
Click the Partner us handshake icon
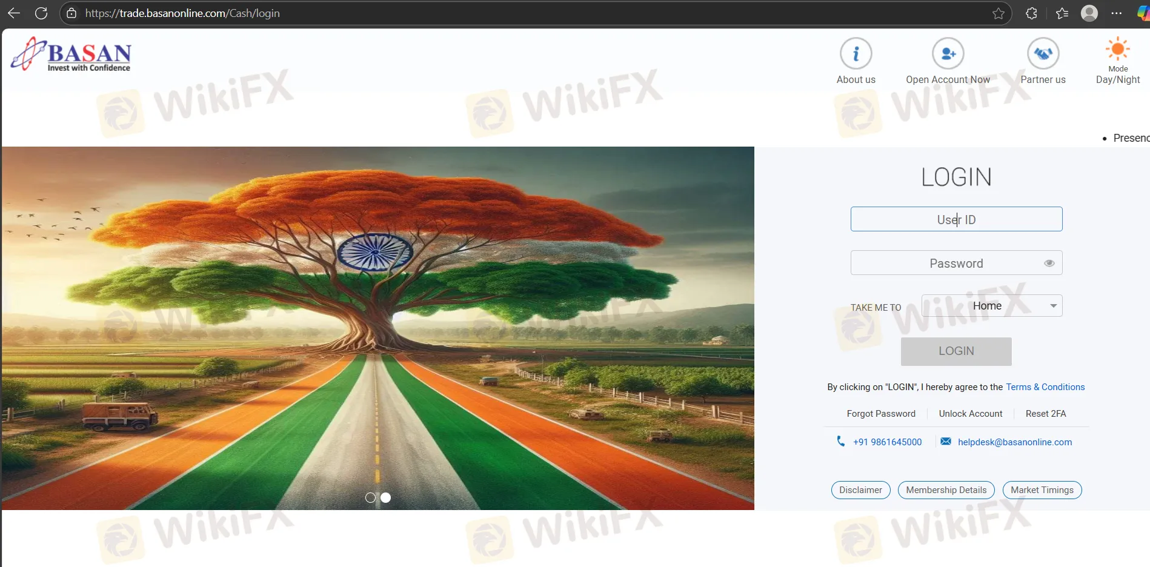[1043, 54]
